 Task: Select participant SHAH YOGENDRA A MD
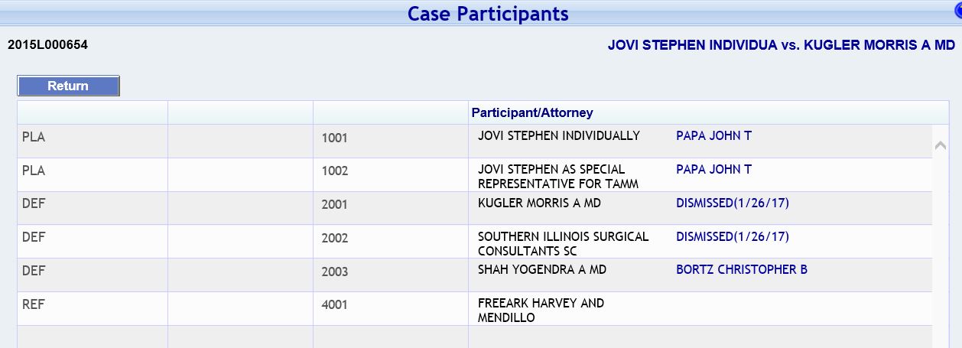tap(542, 269)
